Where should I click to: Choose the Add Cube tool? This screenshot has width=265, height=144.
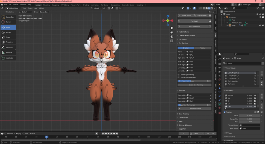(x=9, y=58)
